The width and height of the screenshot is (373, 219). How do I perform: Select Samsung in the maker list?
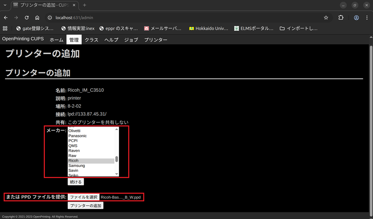tap(76, 165)
